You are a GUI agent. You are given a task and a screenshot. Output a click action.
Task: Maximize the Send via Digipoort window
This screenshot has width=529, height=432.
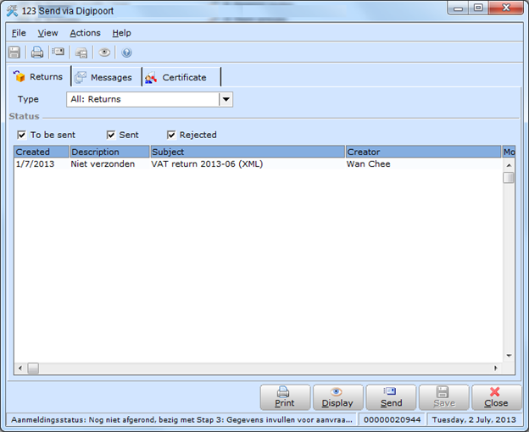tap(478, 8)
